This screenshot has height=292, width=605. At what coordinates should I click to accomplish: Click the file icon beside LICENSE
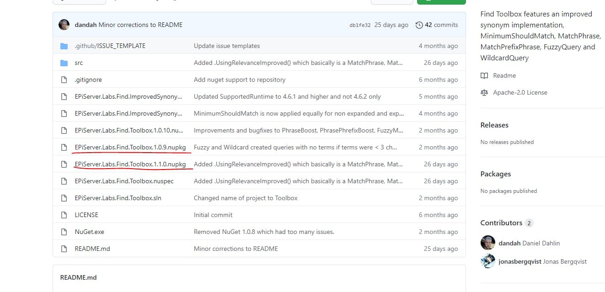coord(64,215)
